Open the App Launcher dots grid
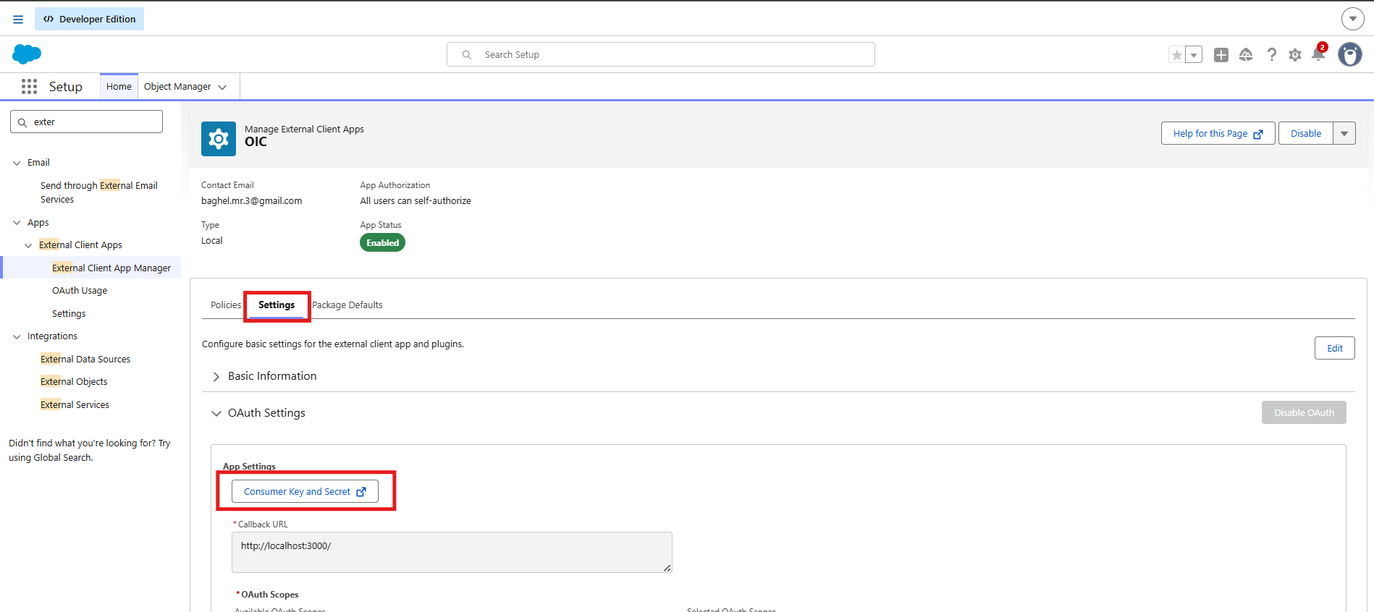This screenshot has height=612, width=1374. point(29,87)
